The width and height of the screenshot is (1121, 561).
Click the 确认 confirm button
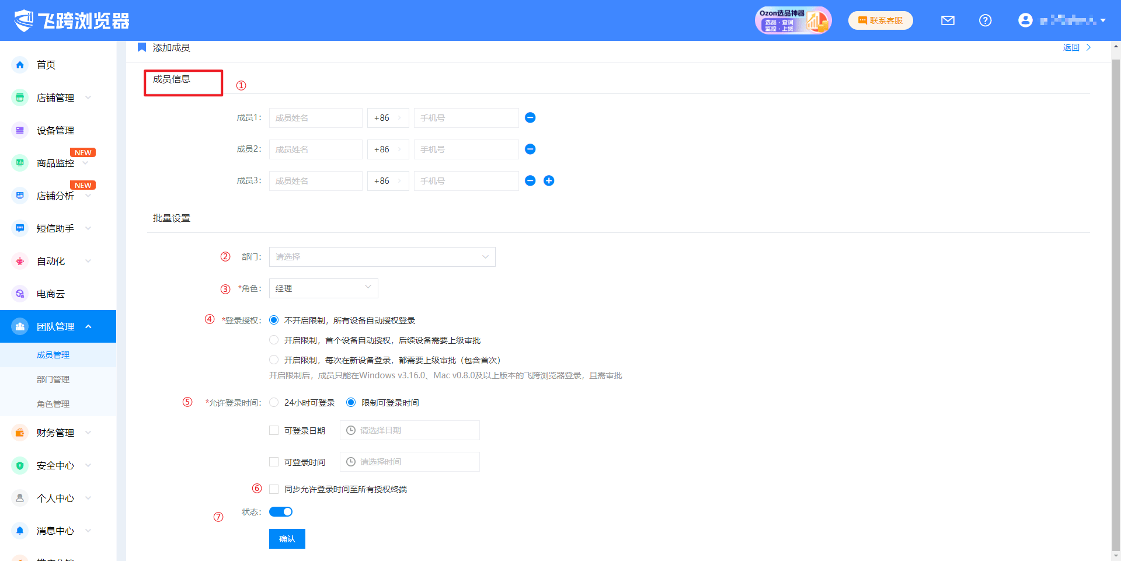[287, 539]
